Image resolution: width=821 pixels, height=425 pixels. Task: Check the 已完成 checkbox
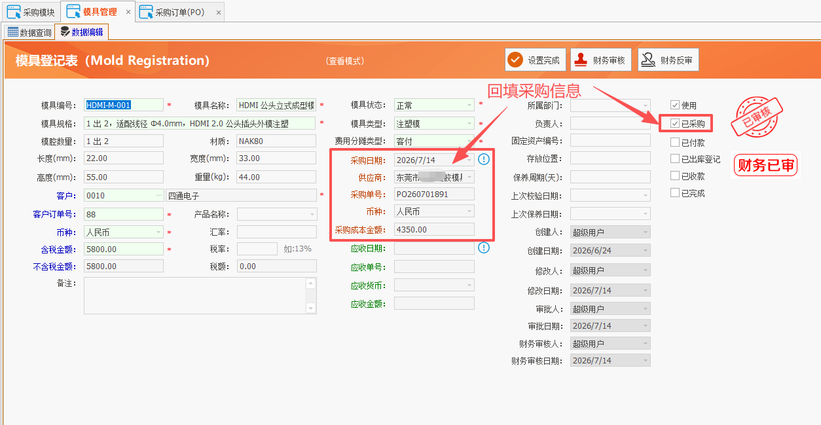pos(675,193)
